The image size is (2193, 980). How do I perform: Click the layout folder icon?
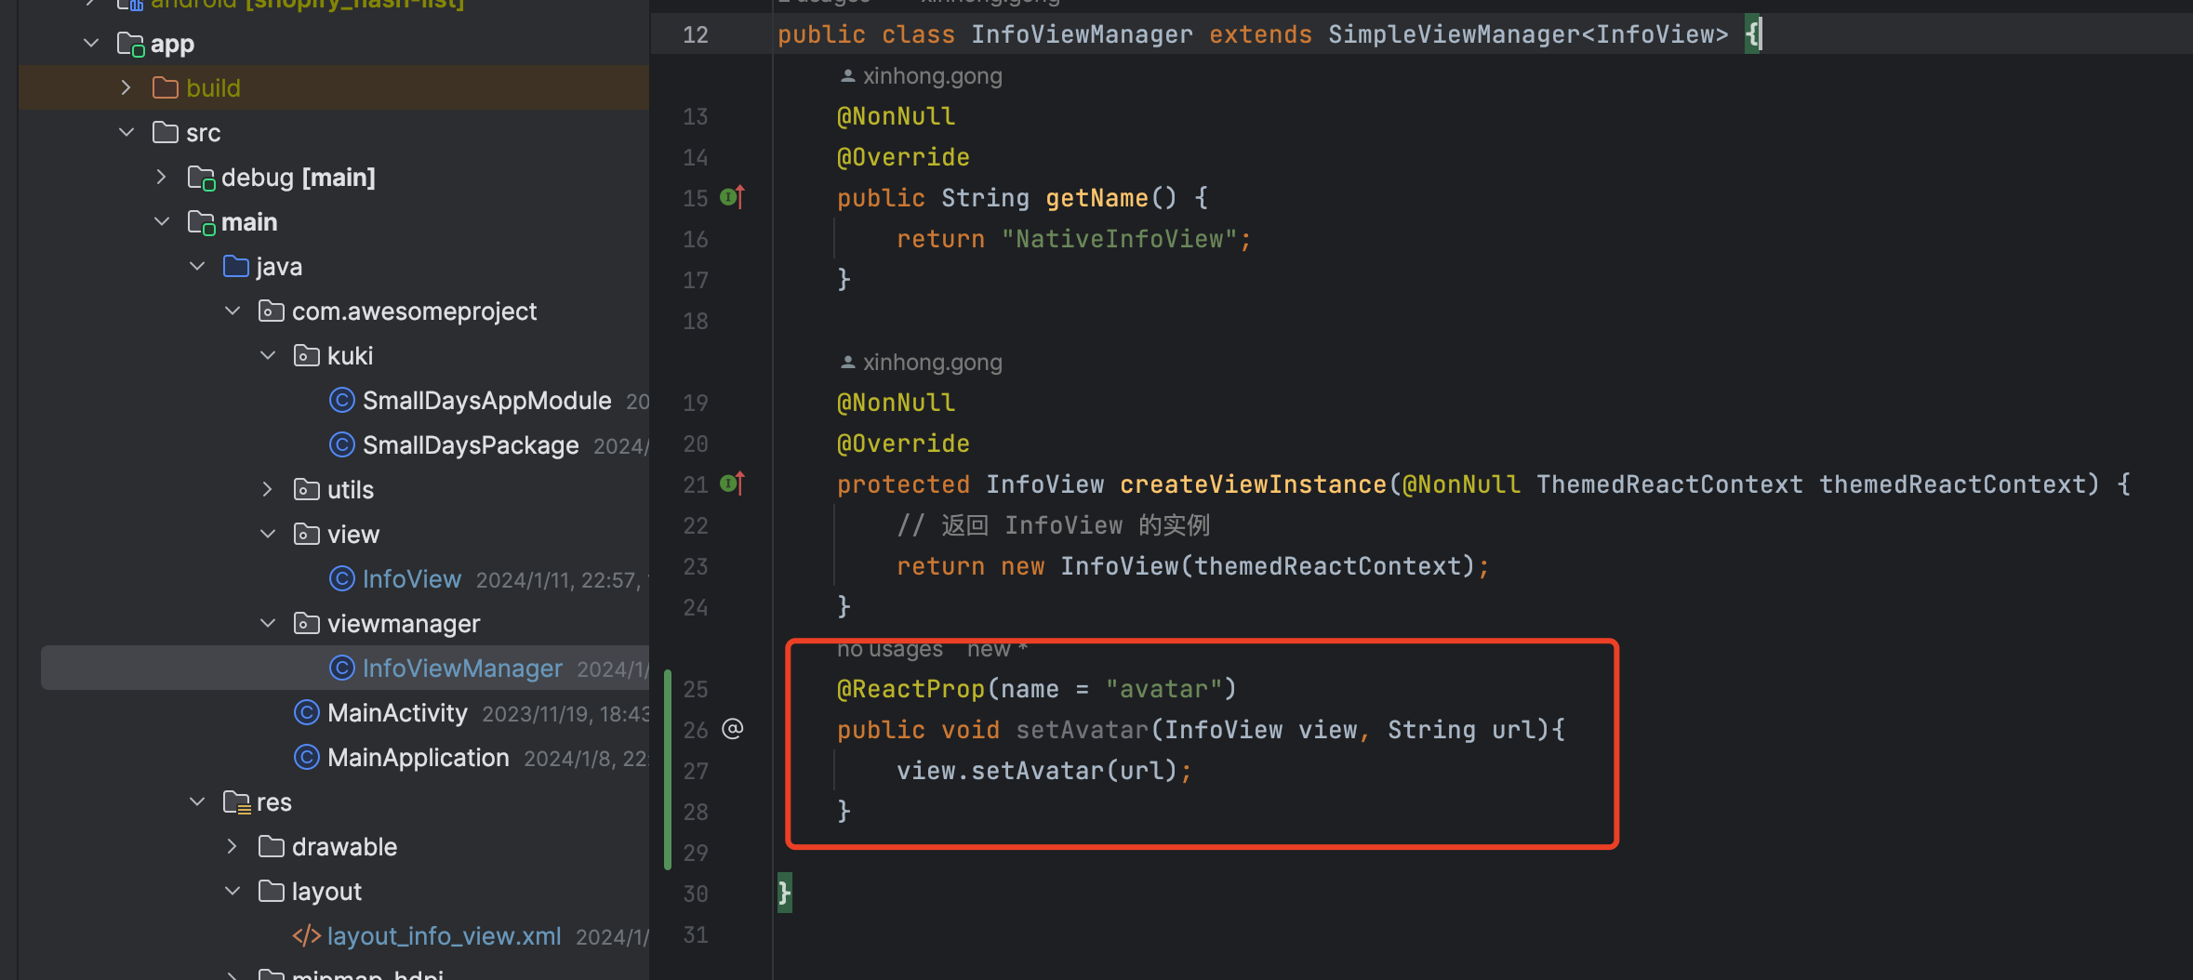pos(272,891)
